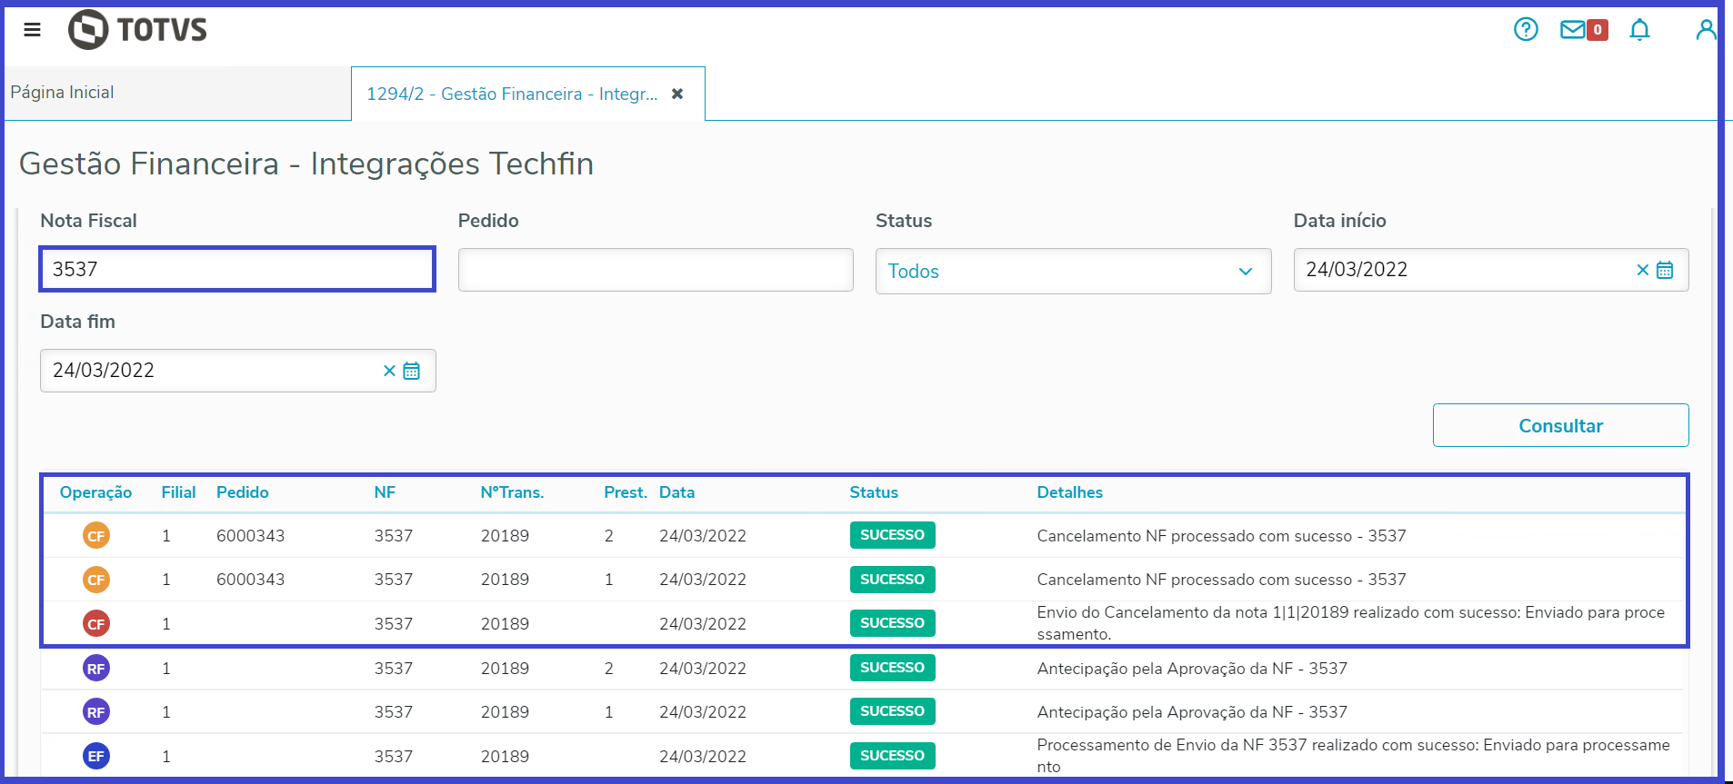Image resolution: width=1733 pixels, height=784 pixels.
Task: Clear the Data fim date with its X
Action: [x=389, y=371]
